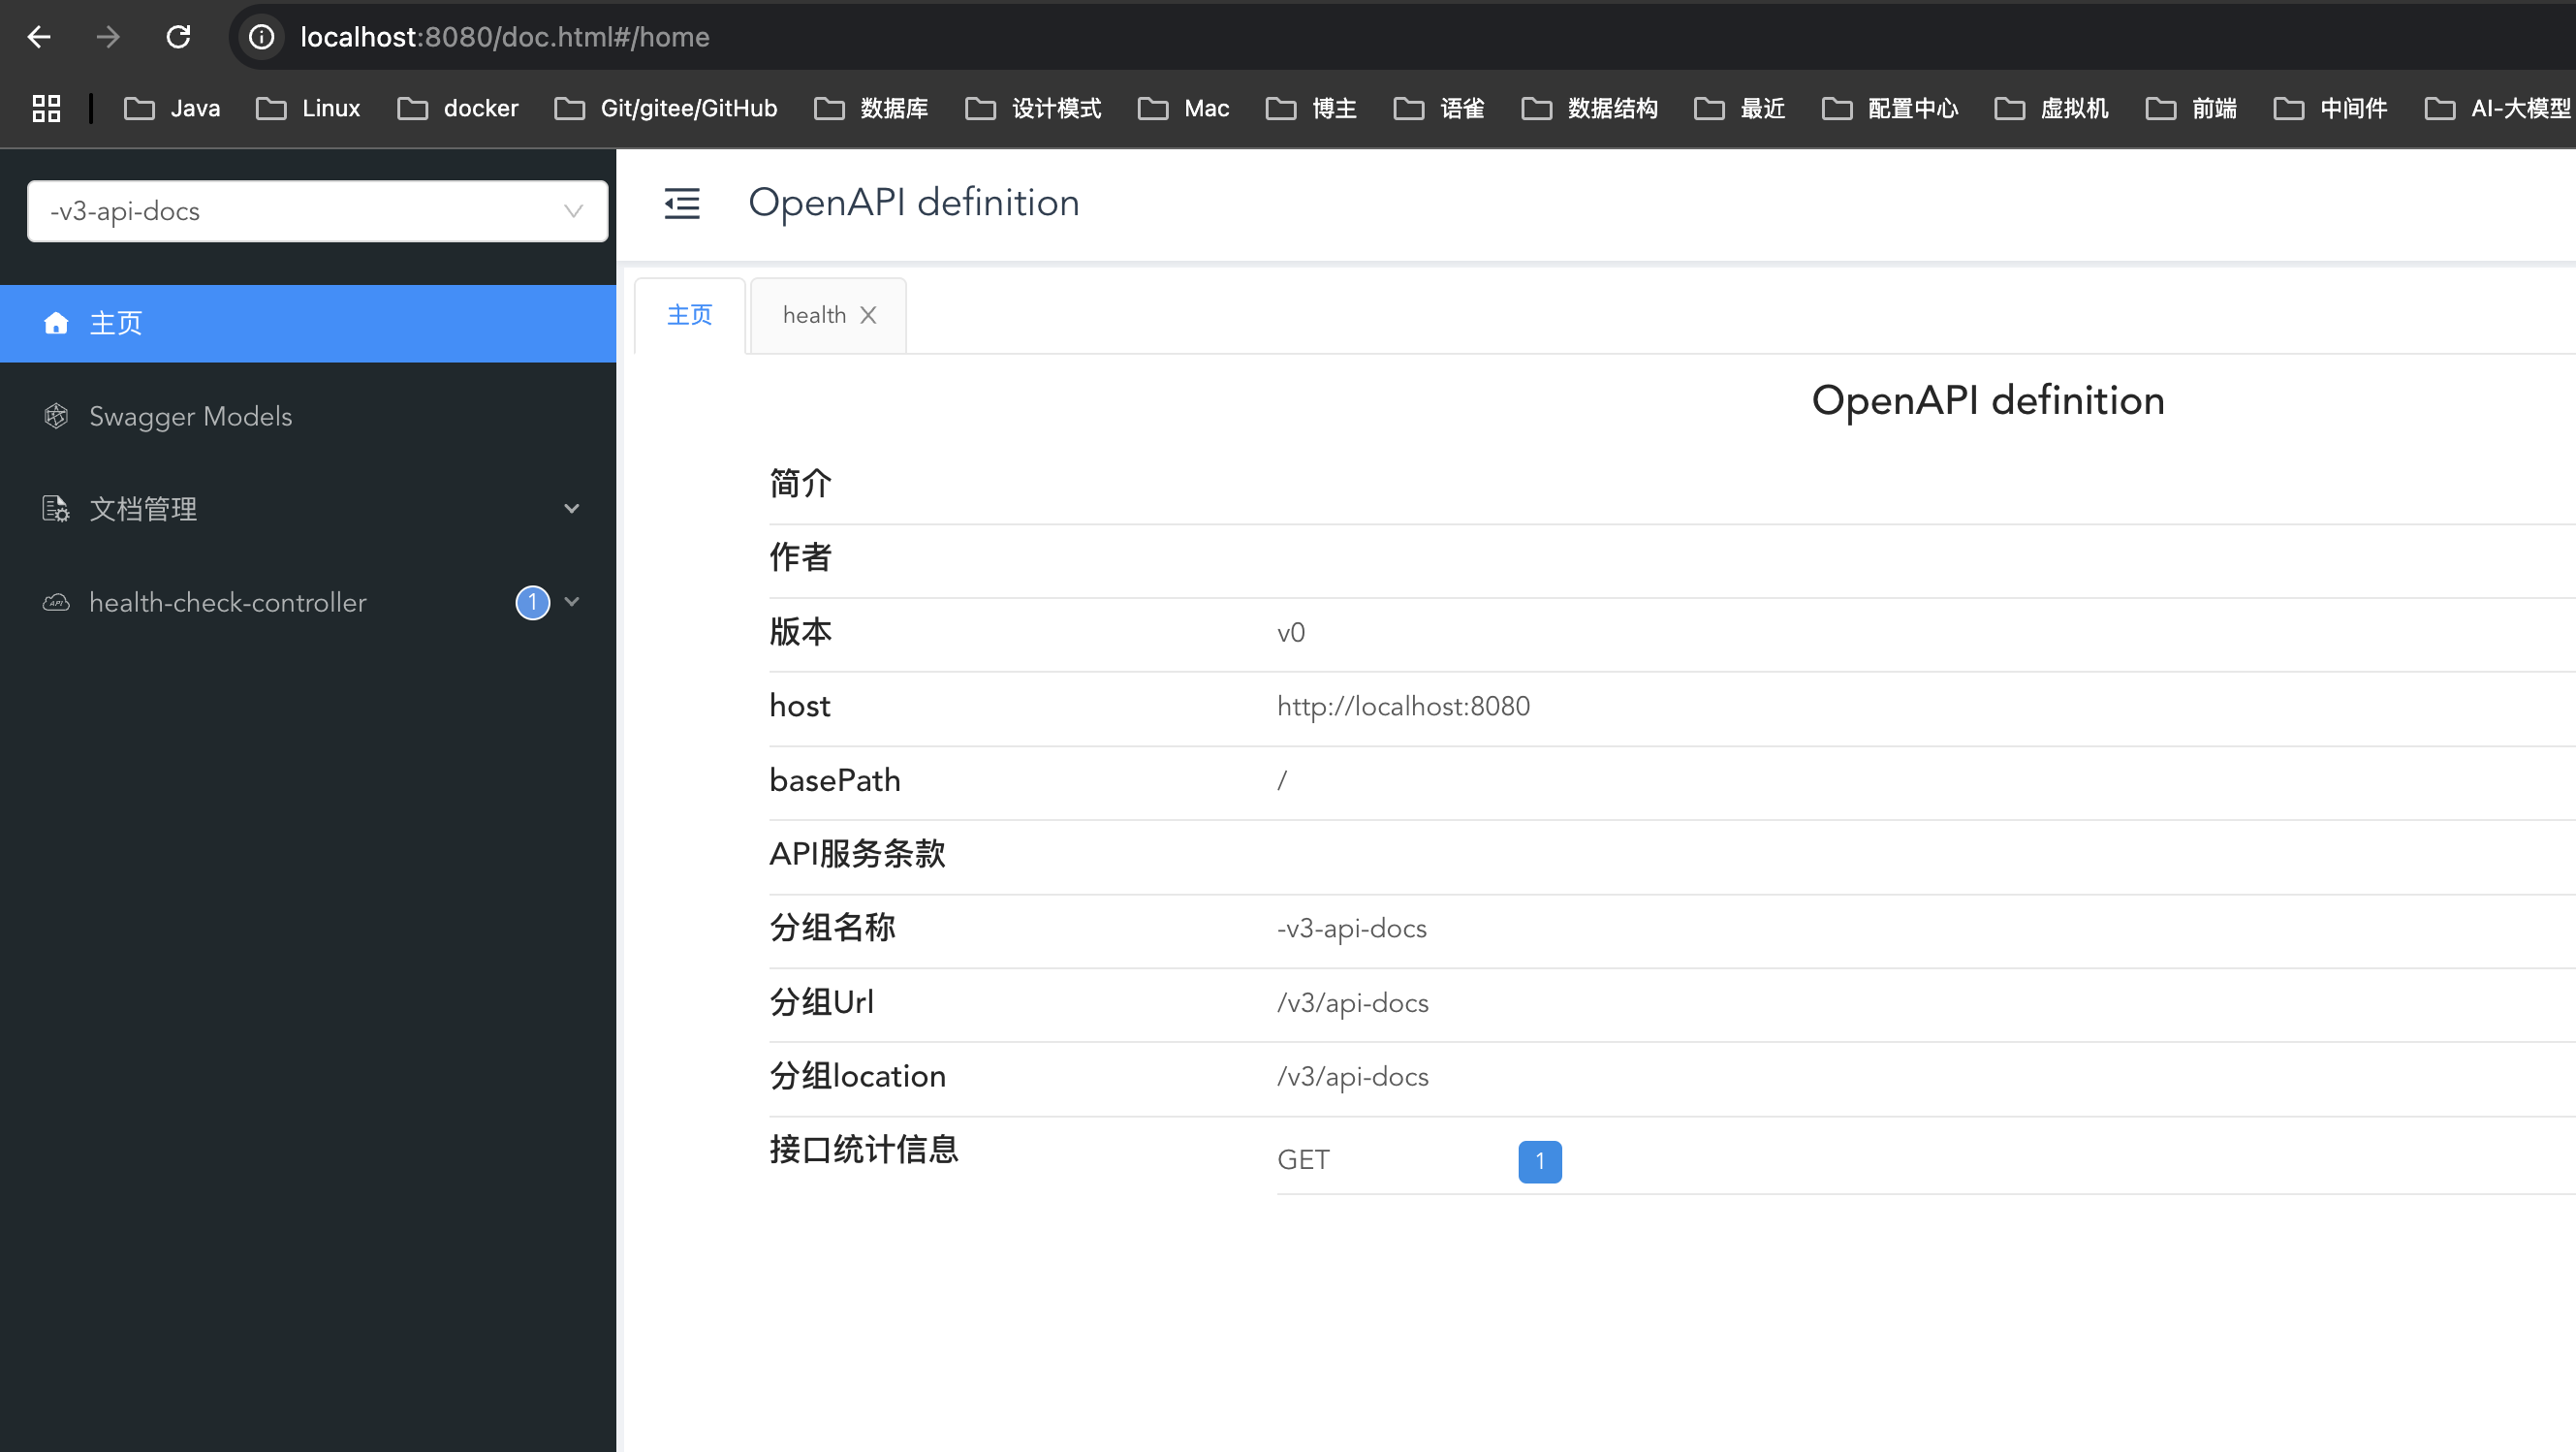This screenshot has width=2576, height=1452.
Task: Select the highlighted 主页 sidebar entry
Action: tap(116, 322)
